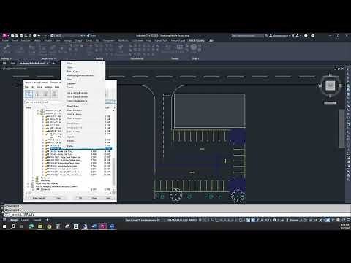Select the highlighted vehicle row in the tree

[80, 148]
